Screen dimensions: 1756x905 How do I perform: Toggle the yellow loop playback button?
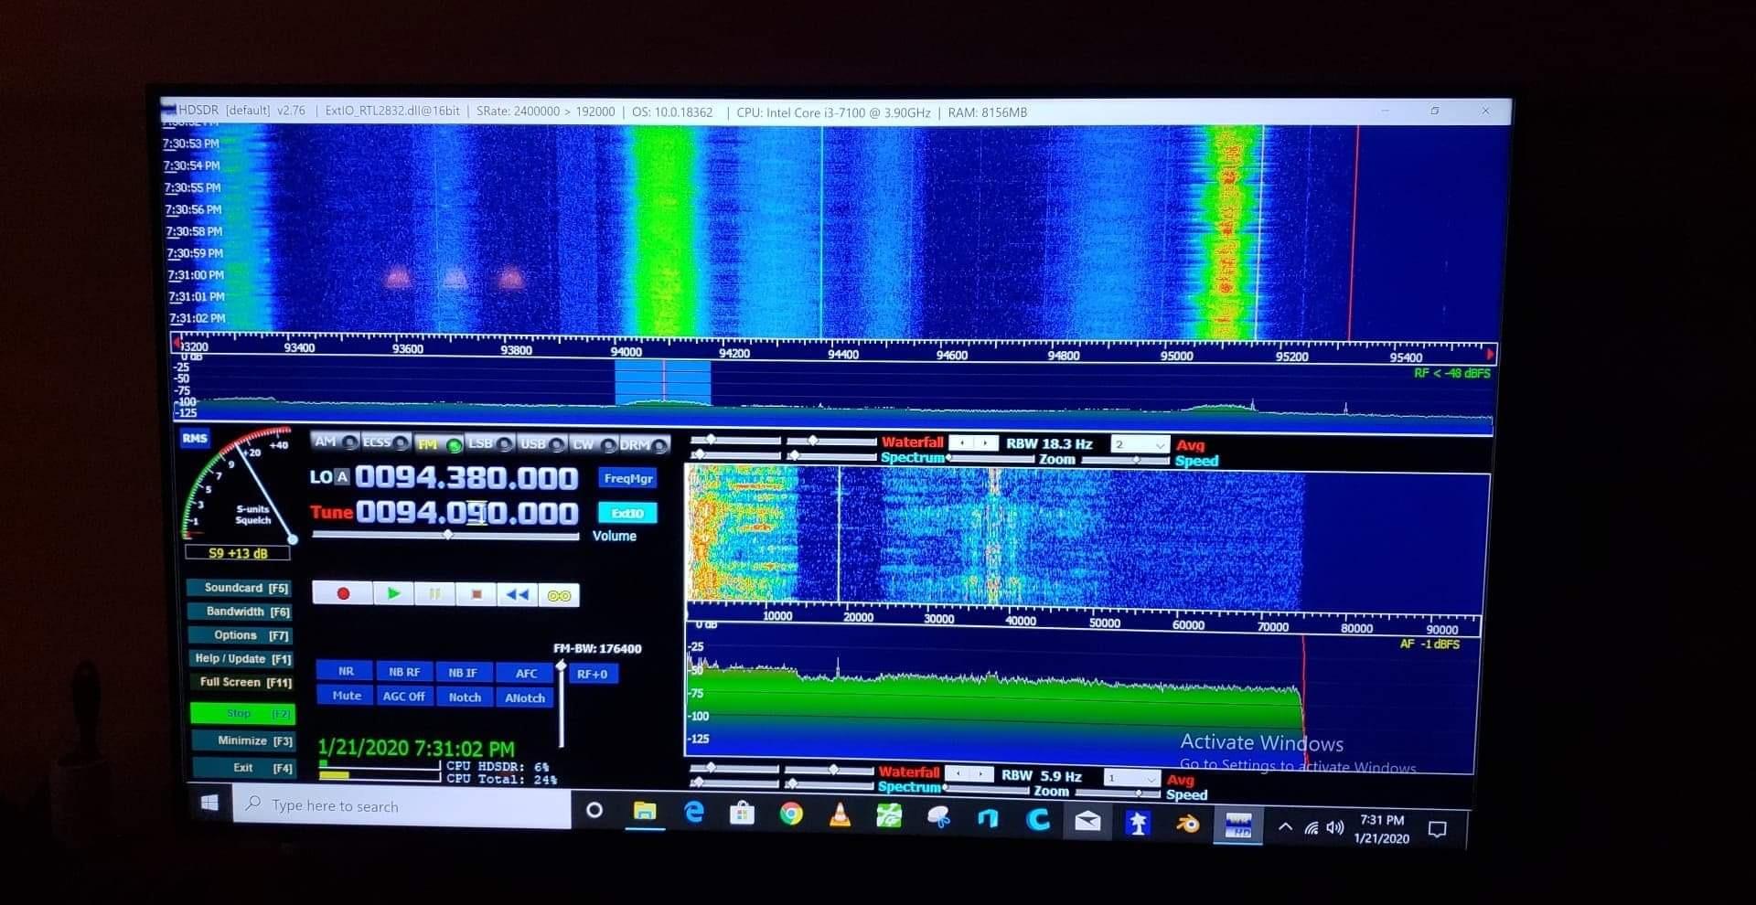[559, 595]
